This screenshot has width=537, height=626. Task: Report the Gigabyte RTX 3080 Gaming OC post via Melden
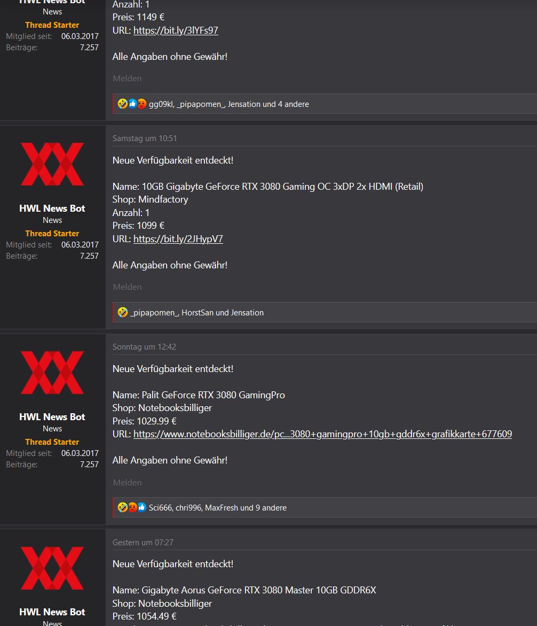tap(127, 287)
